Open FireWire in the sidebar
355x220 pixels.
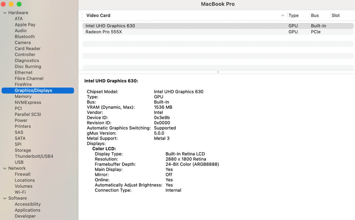(23, 84)
